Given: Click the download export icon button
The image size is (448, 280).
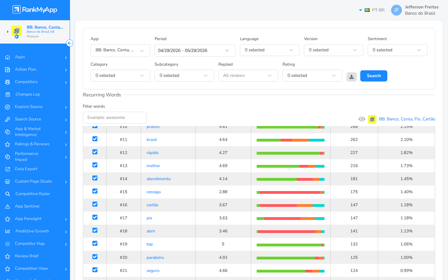Looking at the screenshot, I should click(x=352, y=77).
